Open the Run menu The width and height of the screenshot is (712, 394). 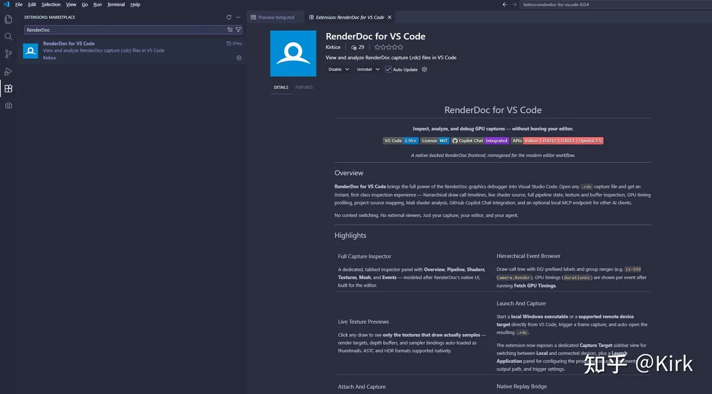point(97,4)
